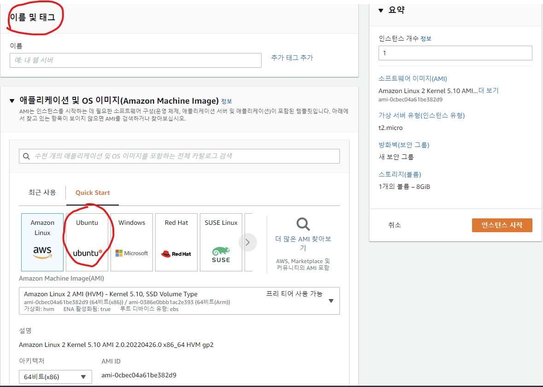Click the instance count field

click(455, 53)
